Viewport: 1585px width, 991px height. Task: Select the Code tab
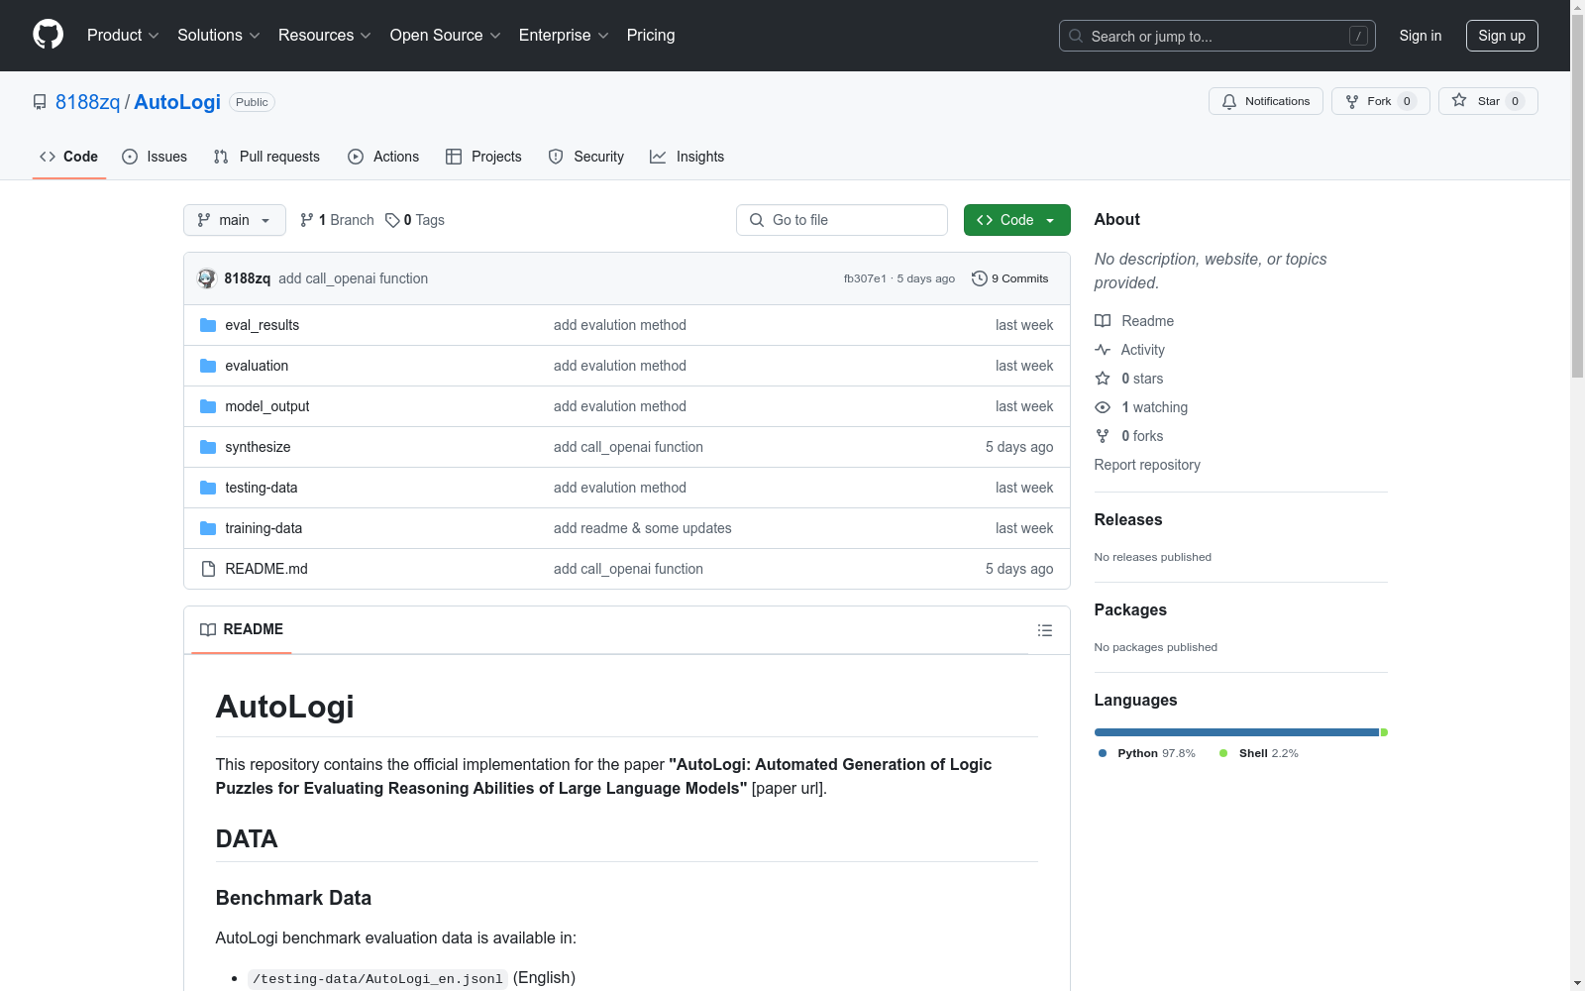[x=69, y=157]
